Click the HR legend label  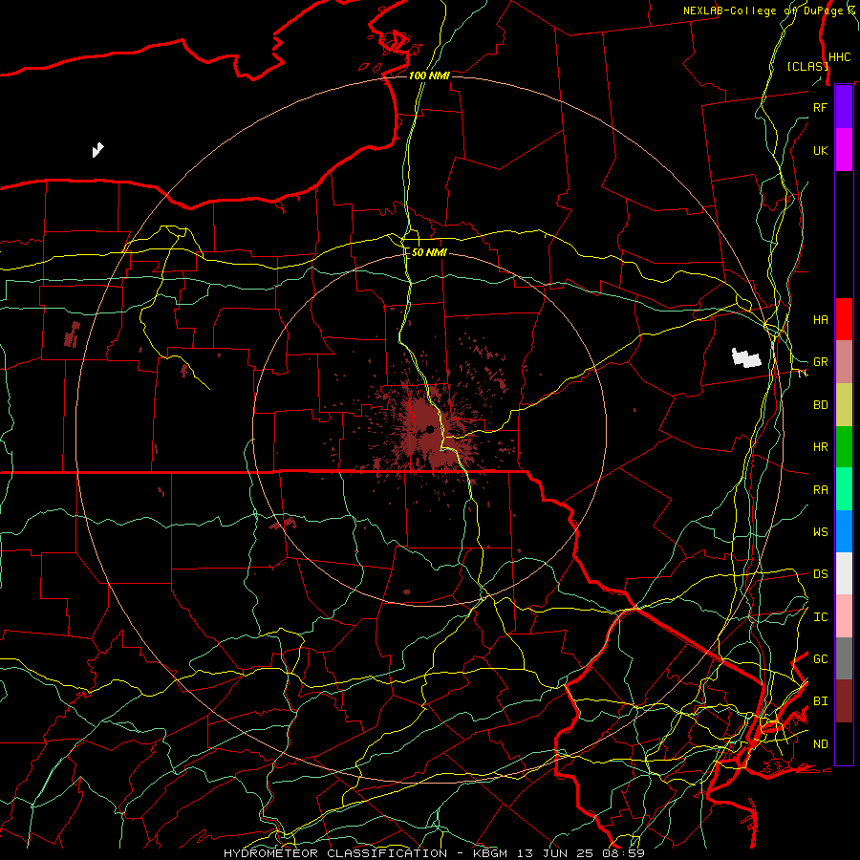[x=820, y=447]
